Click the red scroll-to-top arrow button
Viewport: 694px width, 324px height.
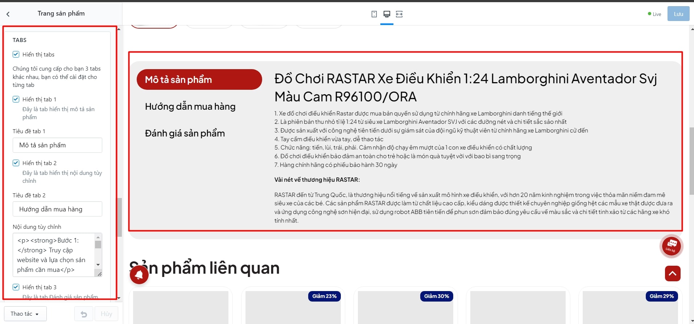coord(673,273)
